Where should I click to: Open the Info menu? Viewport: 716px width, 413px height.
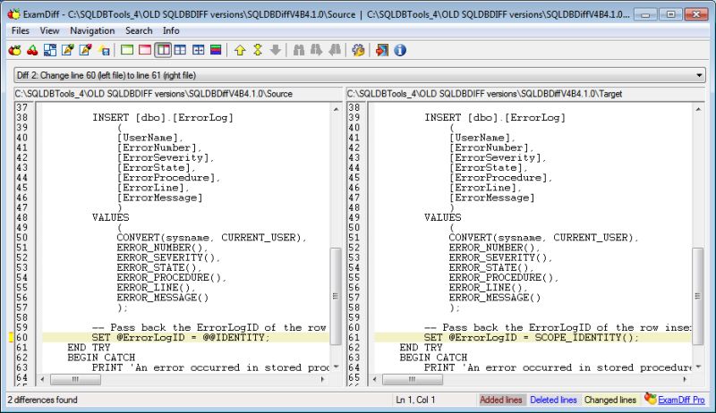pos(171,30)
